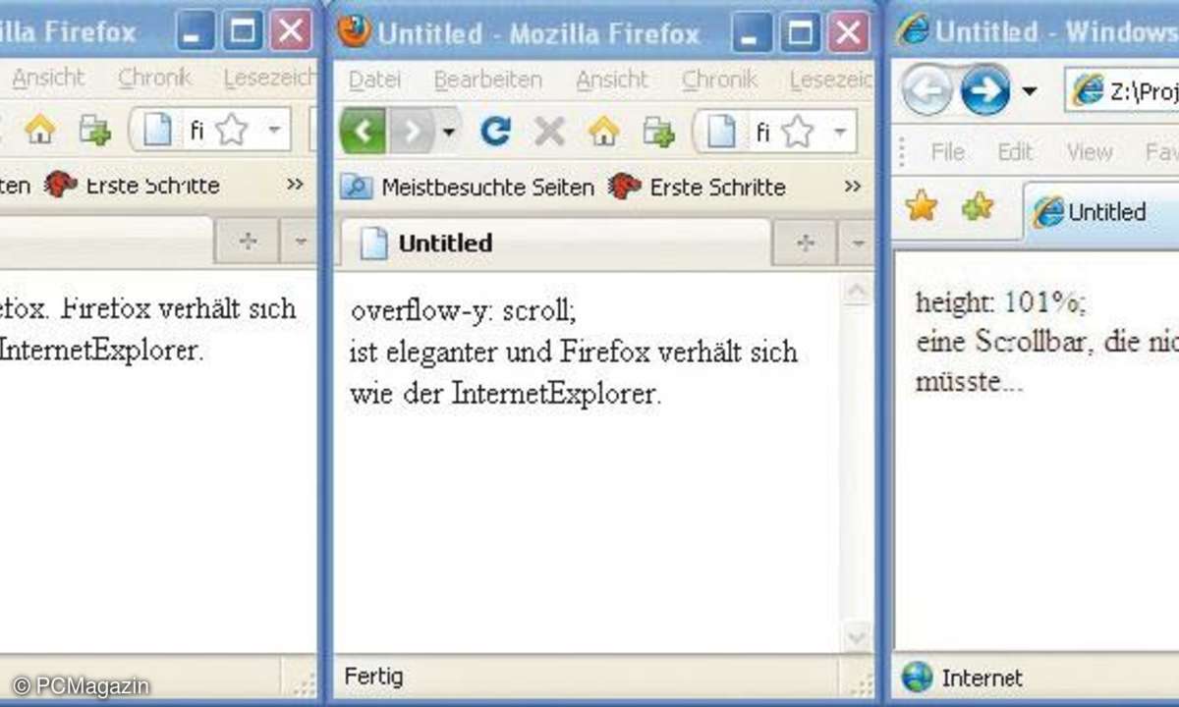Click Forward arrow in the middle Firefox window
The width and height of the screenshot is (1179, 707).
[412, 131]
